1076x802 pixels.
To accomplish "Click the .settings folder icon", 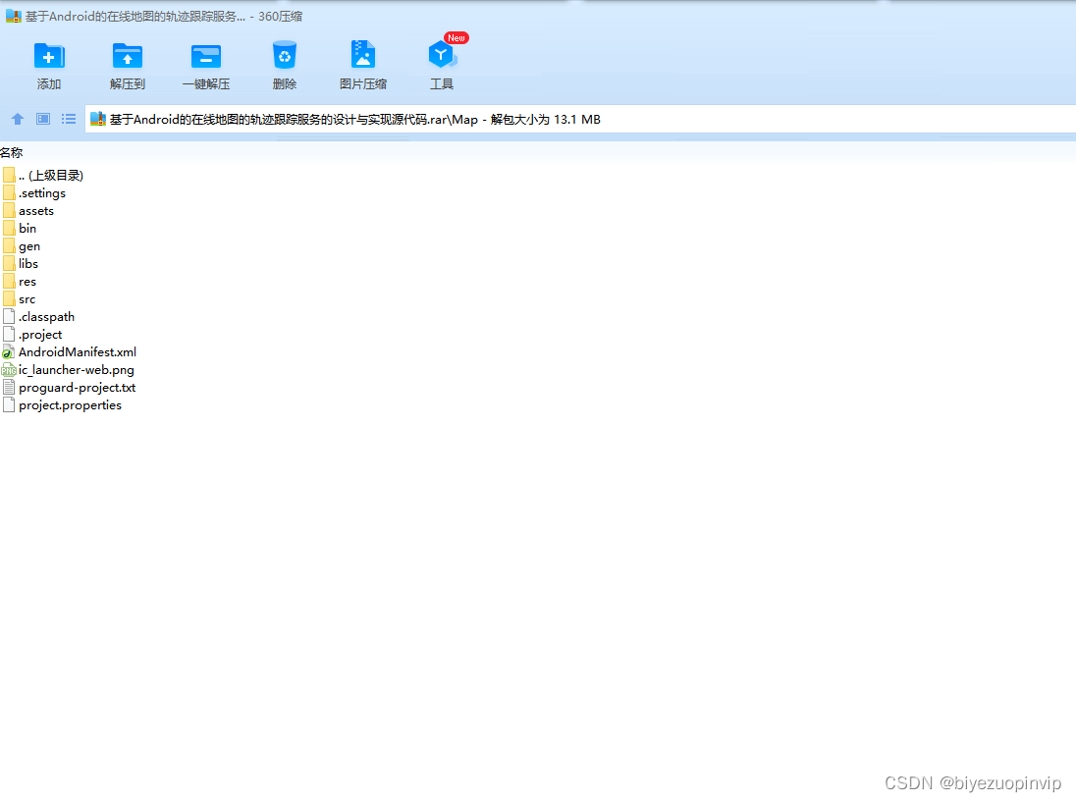I will pyautogui.click(x=9, y=192).
